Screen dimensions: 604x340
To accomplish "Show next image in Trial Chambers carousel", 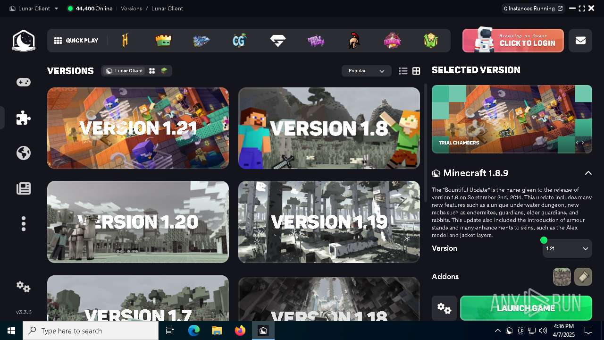I will tap(583, 143).
